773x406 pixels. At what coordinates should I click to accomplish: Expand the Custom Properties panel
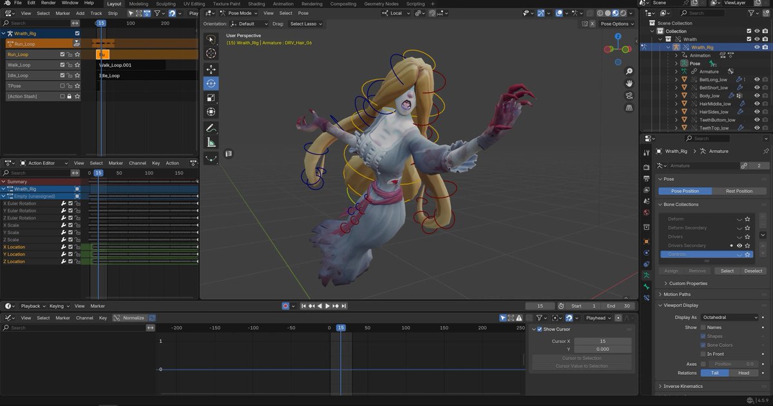click(x=687, y=284)
